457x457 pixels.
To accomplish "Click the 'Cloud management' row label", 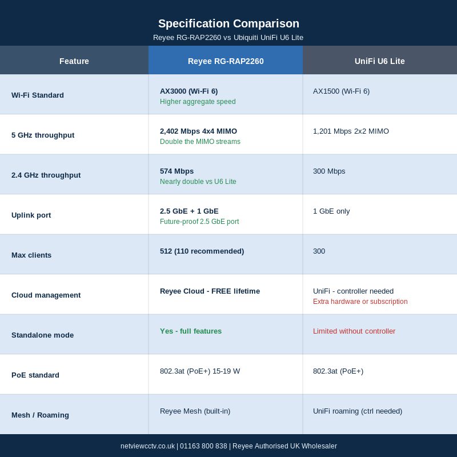I will coord(46,295).
